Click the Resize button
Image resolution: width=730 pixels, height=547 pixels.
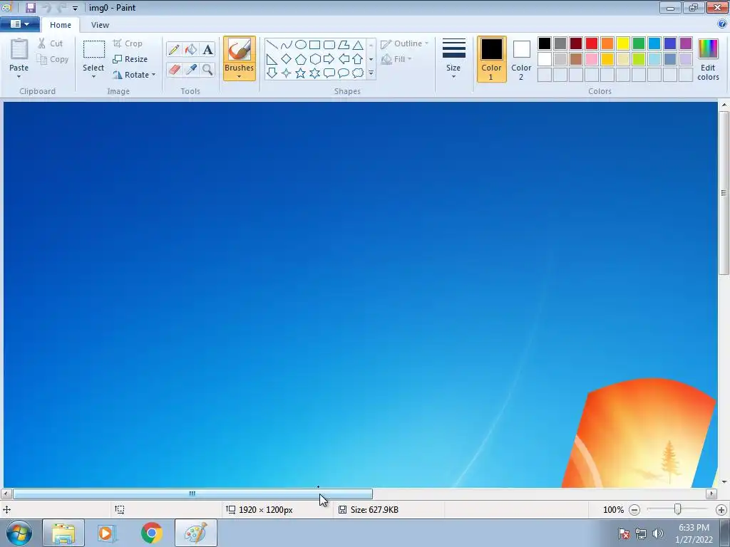point(130,59)
